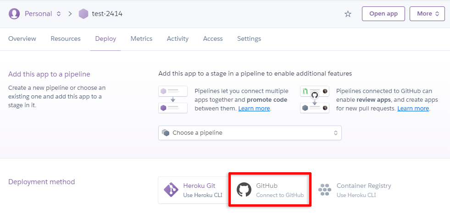This screenshot has height=219, width=450.
Task: Click the test-2414 app hexagon icon
Action: 83,14
